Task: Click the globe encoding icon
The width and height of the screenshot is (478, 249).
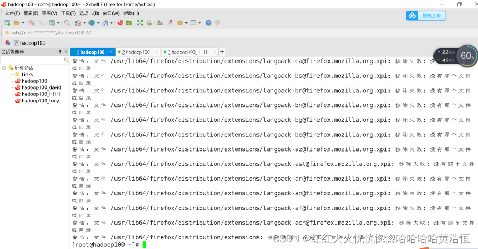Action: pyautogui.click(x=92, y=23)
